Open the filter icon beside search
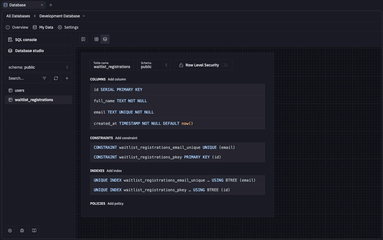This screenshot has height=240, width=383. point(44,78)
